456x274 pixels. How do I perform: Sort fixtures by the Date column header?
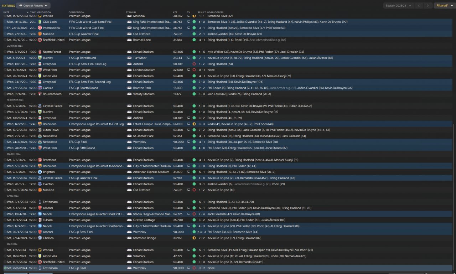tap(6, 12)
